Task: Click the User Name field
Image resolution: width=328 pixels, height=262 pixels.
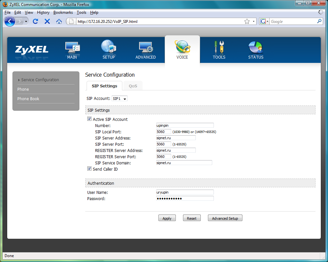Action: click(x=185, y=192)
